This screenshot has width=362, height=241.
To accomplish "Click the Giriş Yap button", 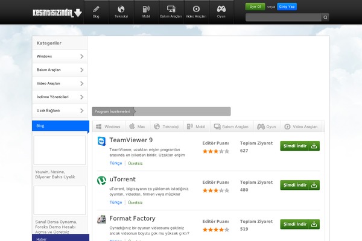I will point(287,7).
